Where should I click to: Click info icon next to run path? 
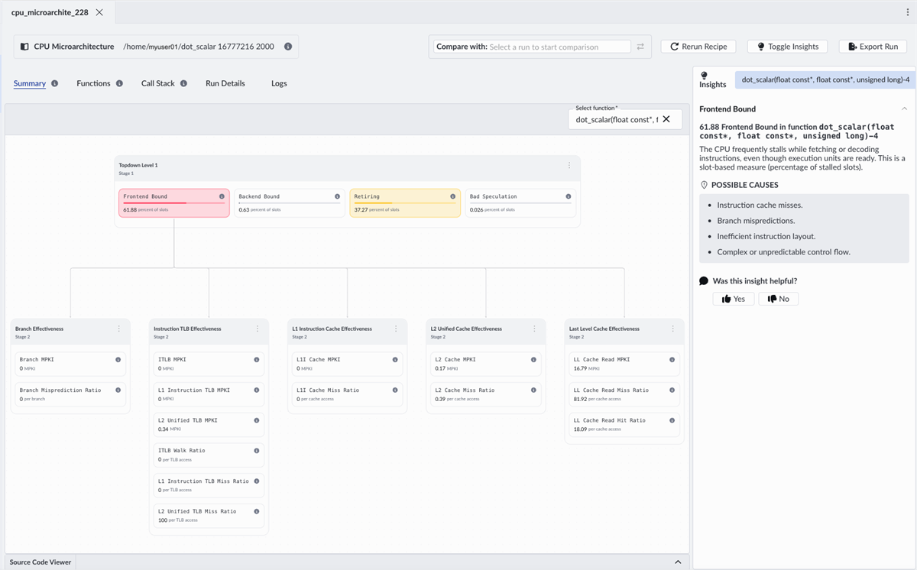tap(288, 47)
